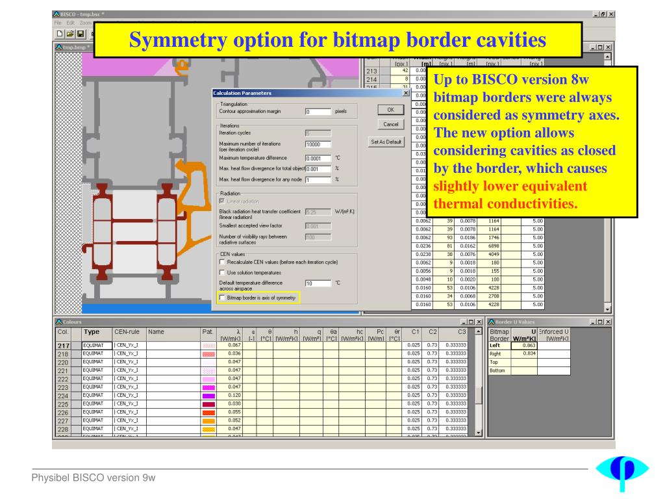The width and height of the screenshot is (665, 499).
Task: Click the Contour approximation margin field
Action: 318,112
